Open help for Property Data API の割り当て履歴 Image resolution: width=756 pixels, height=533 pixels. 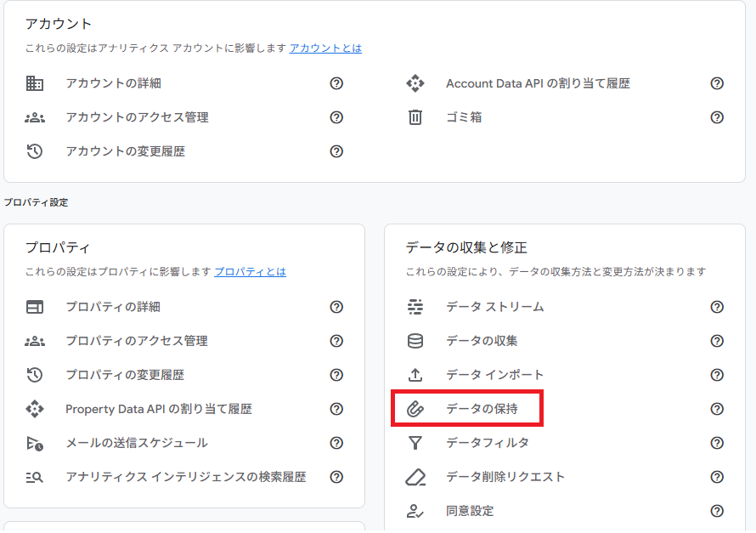coord(336,409)
